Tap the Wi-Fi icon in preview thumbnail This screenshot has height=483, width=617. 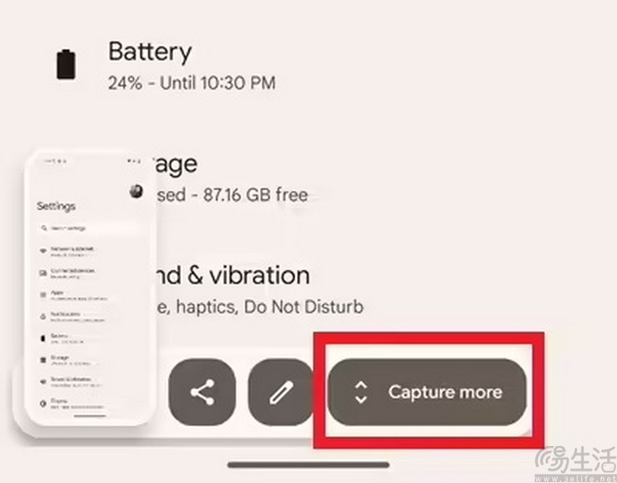click(44, 251)
